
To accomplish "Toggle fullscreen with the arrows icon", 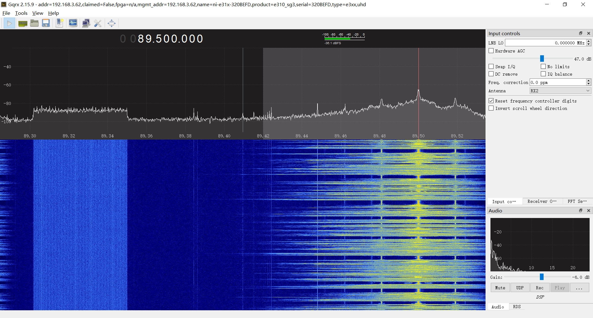I will click(111, 23).
